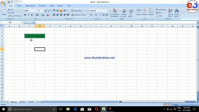
Task: Set middle vertical alignment
Action: point(58,11)
